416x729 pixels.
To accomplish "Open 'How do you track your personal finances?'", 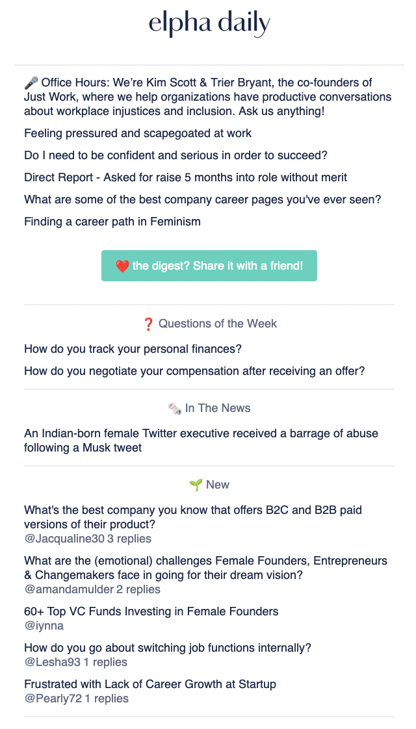I will coord(133,349).
